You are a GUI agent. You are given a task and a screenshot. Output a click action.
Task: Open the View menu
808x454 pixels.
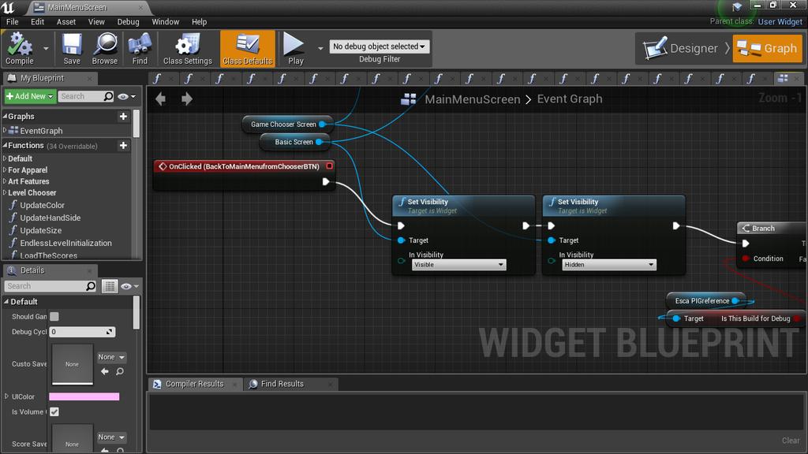(96, 21)
